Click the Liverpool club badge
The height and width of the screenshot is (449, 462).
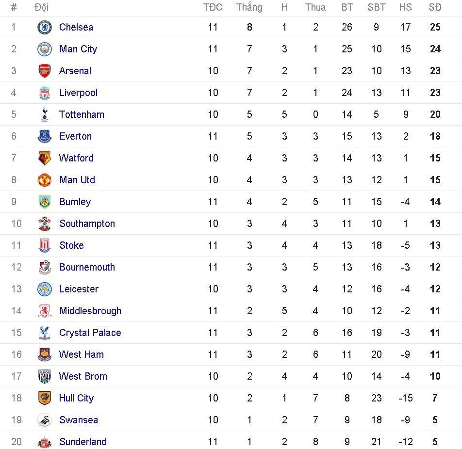(45, 93)
